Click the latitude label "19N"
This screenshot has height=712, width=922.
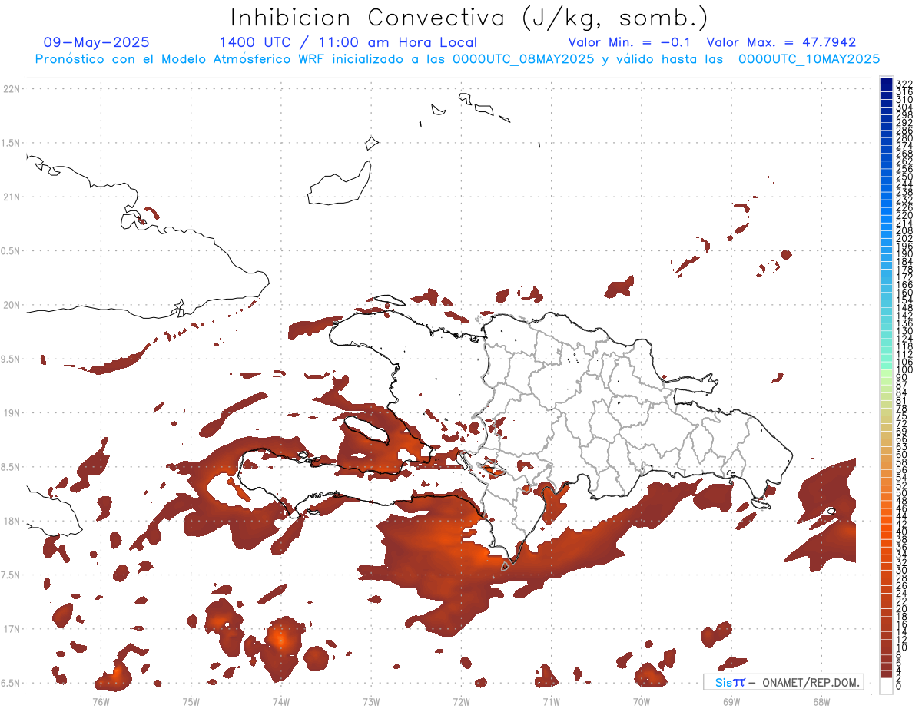coord(12,412)
